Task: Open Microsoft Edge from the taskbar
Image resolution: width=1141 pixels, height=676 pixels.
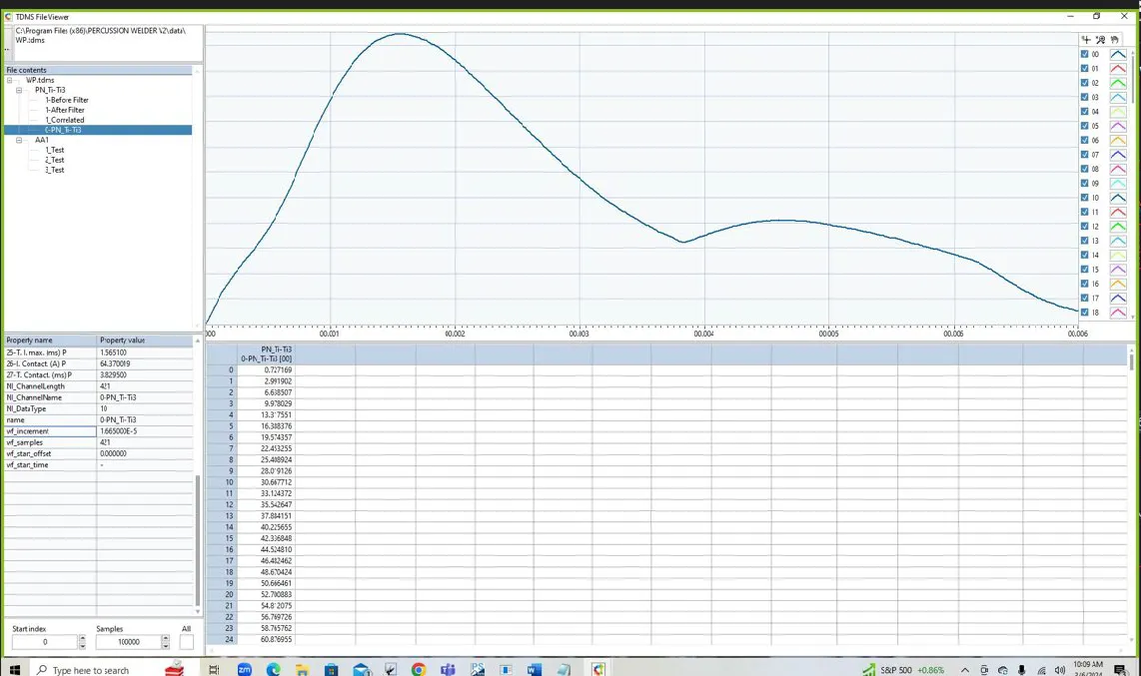Action: pyautogui.click(x=274, y=669)
